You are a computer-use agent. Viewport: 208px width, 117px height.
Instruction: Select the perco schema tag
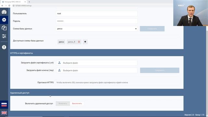[61, 42]
